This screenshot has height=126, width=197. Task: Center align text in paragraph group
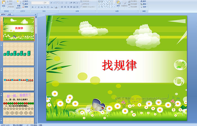(x=65, y=7)
